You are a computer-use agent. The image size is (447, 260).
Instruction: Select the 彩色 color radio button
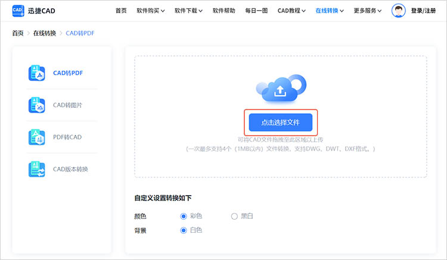click(x=184, y=216)
